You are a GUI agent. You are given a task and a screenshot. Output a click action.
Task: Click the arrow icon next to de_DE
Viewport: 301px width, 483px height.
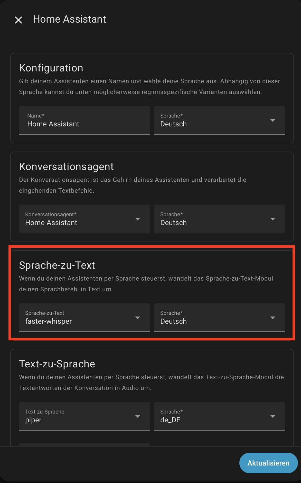pos(273,416)
